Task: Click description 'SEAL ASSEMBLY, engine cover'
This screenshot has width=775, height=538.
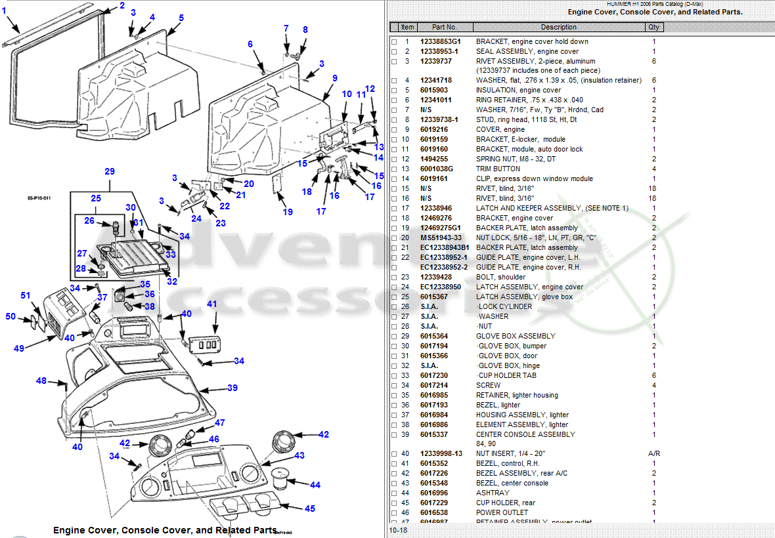Action: coord(527,51)
